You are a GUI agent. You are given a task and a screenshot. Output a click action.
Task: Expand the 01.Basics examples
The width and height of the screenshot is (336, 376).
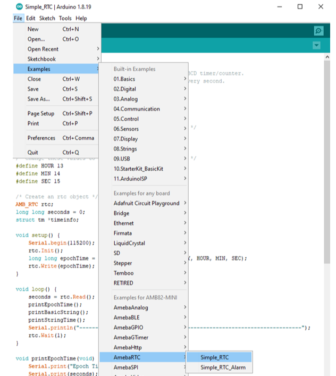click(x=144, y=79)
